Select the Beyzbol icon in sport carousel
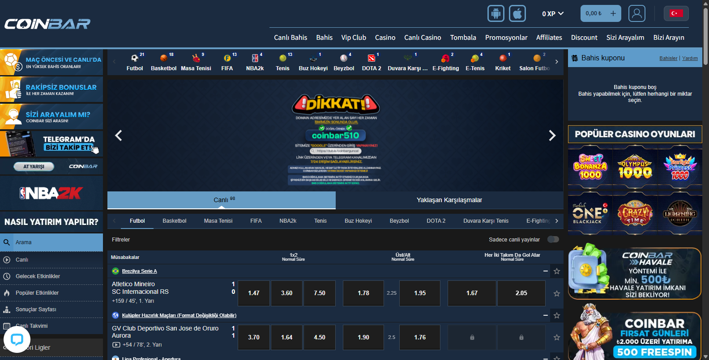 [x=344, y=58]
